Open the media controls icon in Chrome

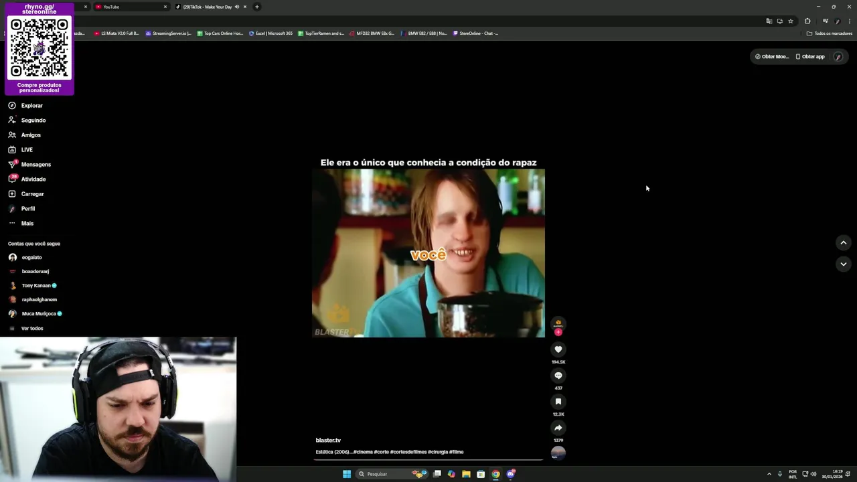(825, 21)
